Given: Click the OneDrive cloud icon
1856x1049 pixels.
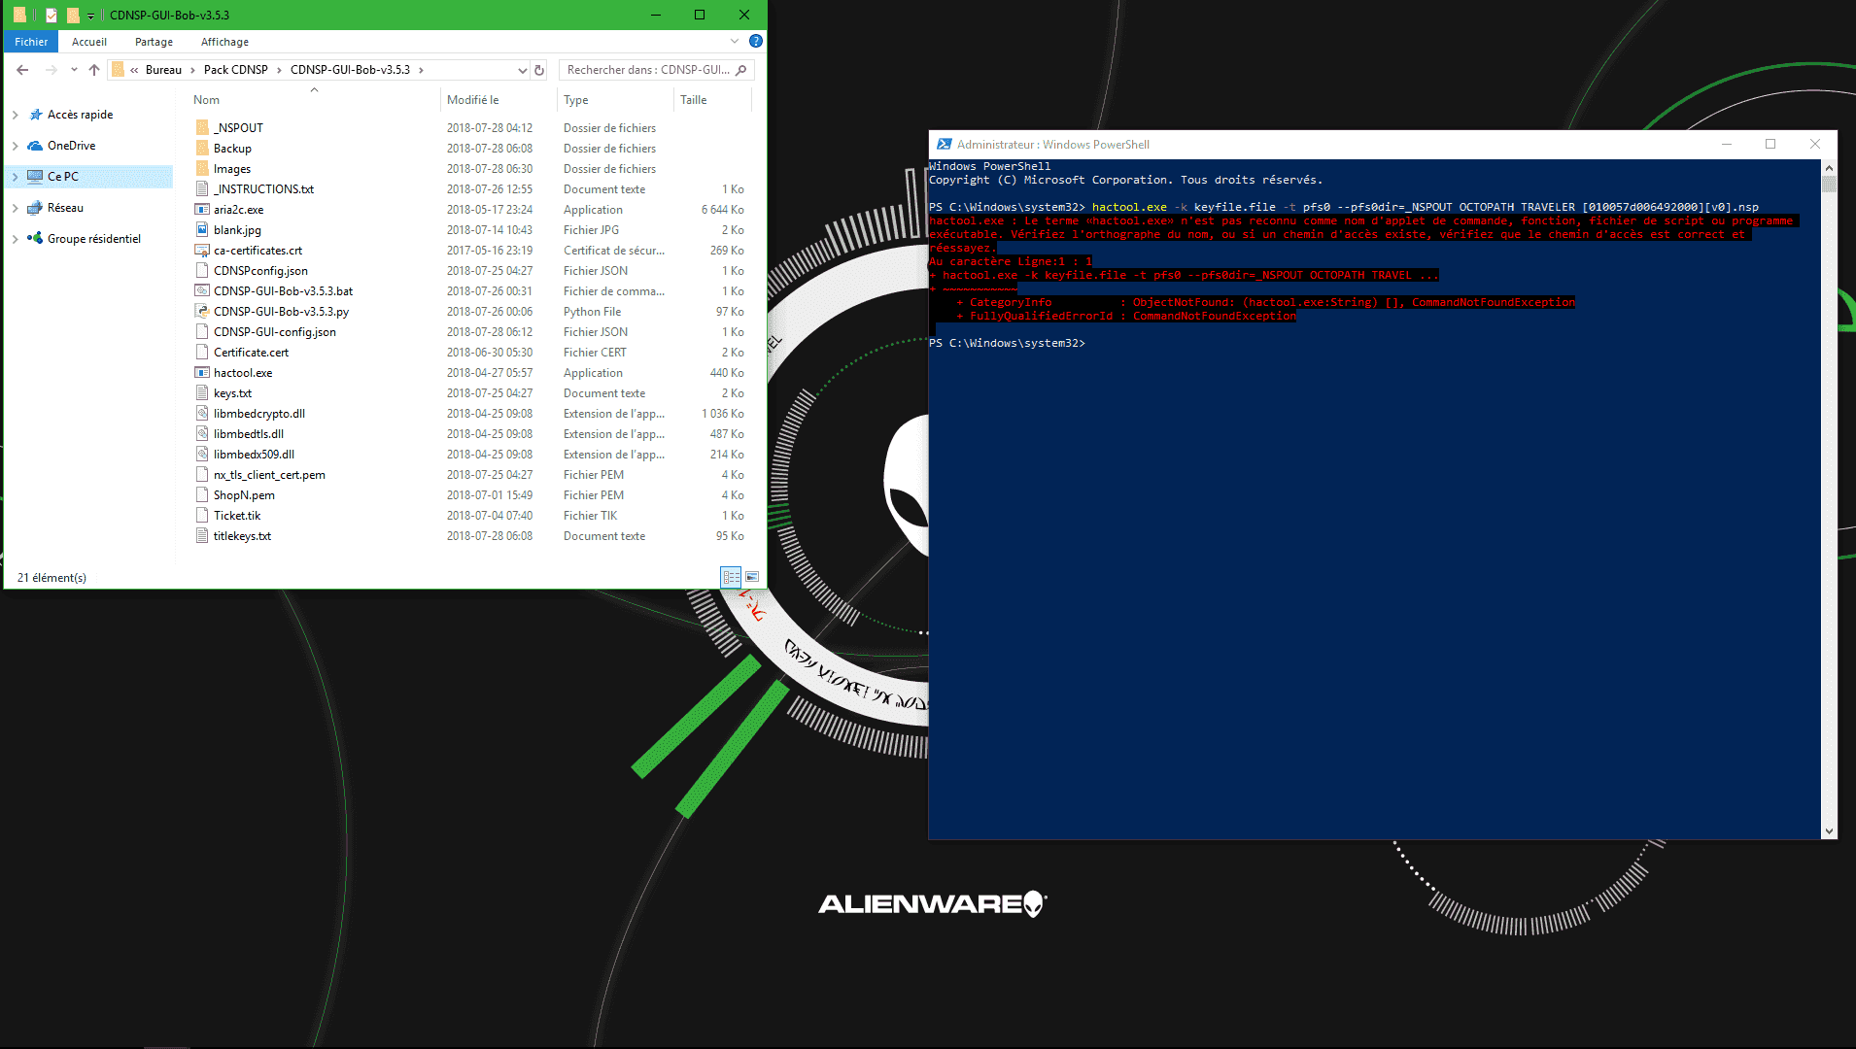Looking at the screenshot, I should tap(35, 146).
